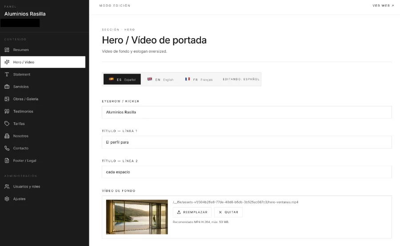Screen dimensions: 400x246
Task: Click the Editando: Español label
Action: 241,79
